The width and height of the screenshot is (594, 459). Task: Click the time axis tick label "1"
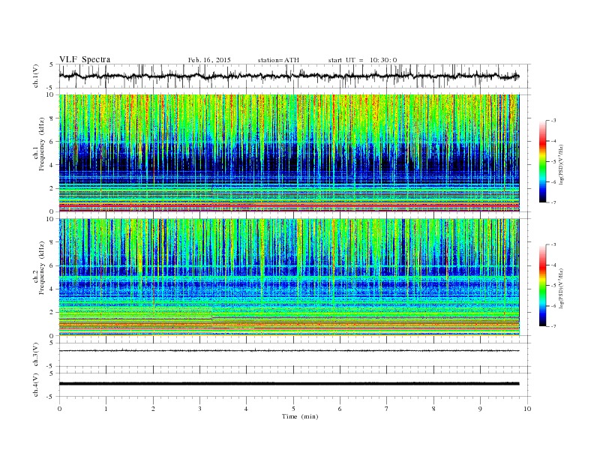pos(106,409)
